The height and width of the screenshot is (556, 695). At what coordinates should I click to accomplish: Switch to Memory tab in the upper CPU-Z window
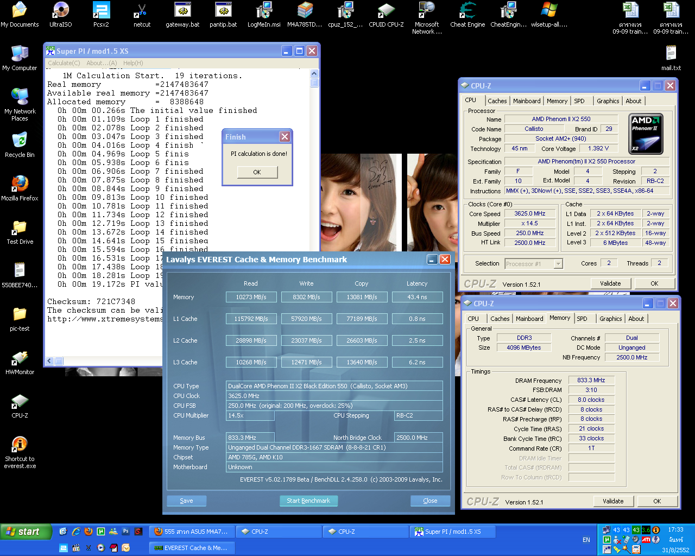click(557, 101)
